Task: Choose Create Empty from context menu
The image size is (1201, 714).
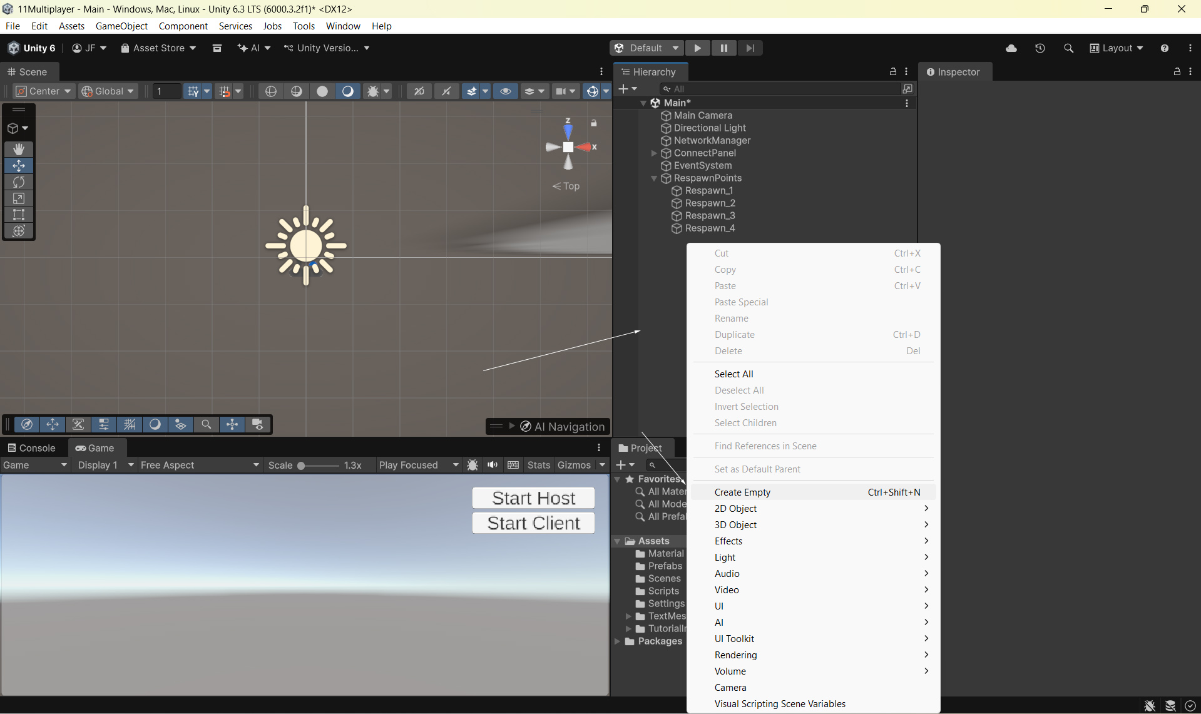Action: click(x=742, y=492)
